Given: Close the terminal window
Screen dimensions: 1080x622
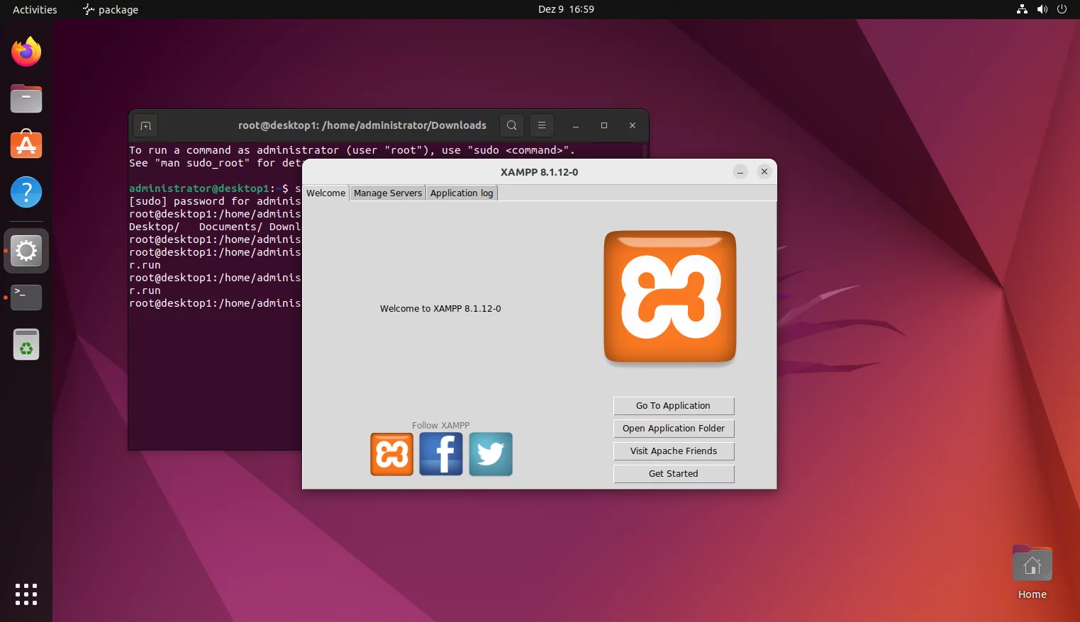Looking at the screenshot, I should (633, 125).
